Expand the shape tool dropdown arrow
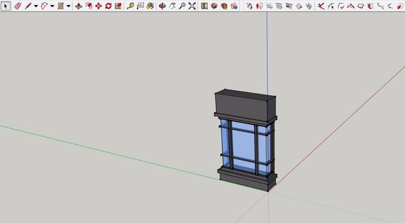The image size is (405, 223). pos(69,6)
